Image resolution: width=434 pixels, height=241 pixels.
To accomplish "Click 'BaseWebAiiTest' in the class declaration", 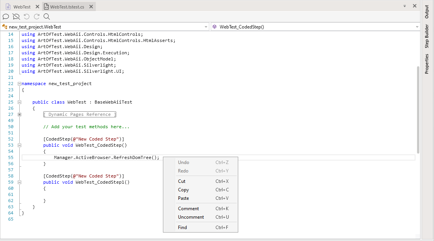I will [114, 102].
